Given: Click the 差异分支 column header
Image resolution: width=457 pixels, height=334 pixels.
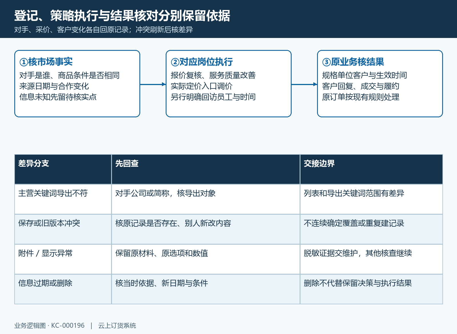Looking at the screenshot, I should click(x=63, y=169).
